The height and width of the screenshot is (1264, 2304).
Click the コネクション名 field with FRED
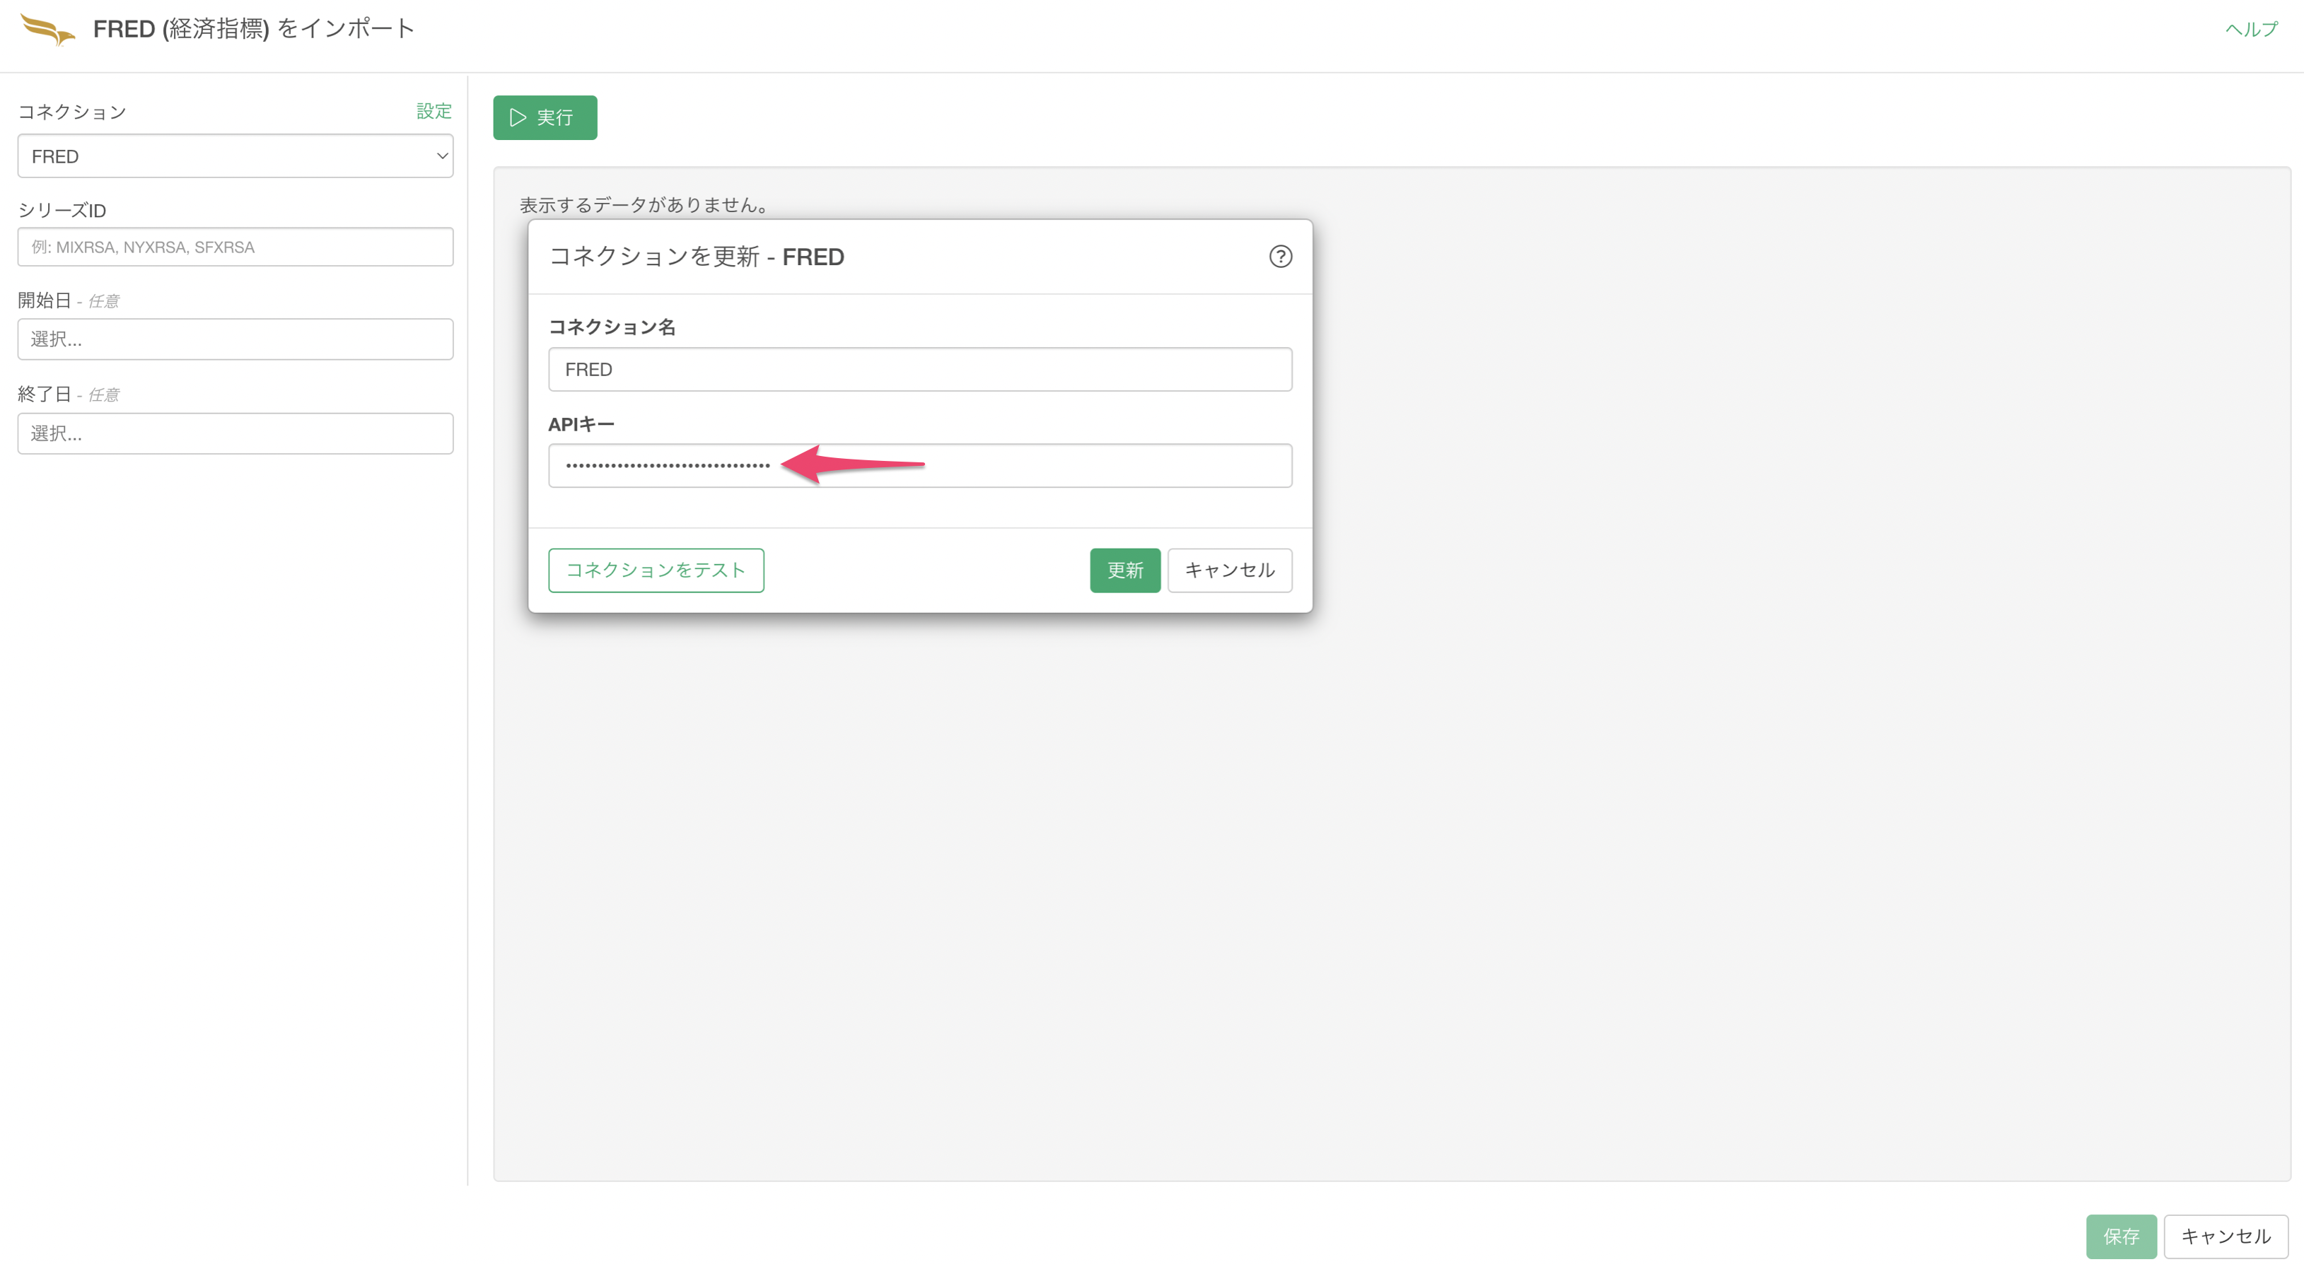coord(919,369)
